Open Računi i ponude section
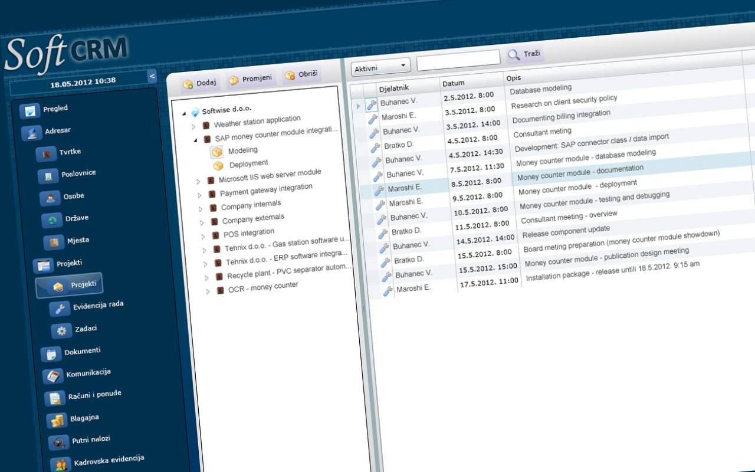Image resolution: width=755 pixels, height=472 pixels. tap(84, 396)
